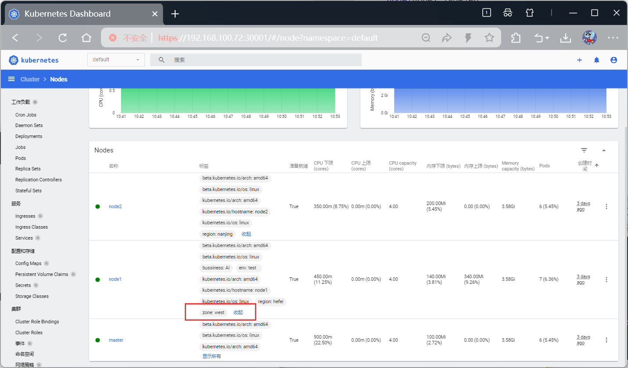Viewport: 628px width, 368px height.
Task: Open Secrets in sidebar
Action: tap(23, 285)
